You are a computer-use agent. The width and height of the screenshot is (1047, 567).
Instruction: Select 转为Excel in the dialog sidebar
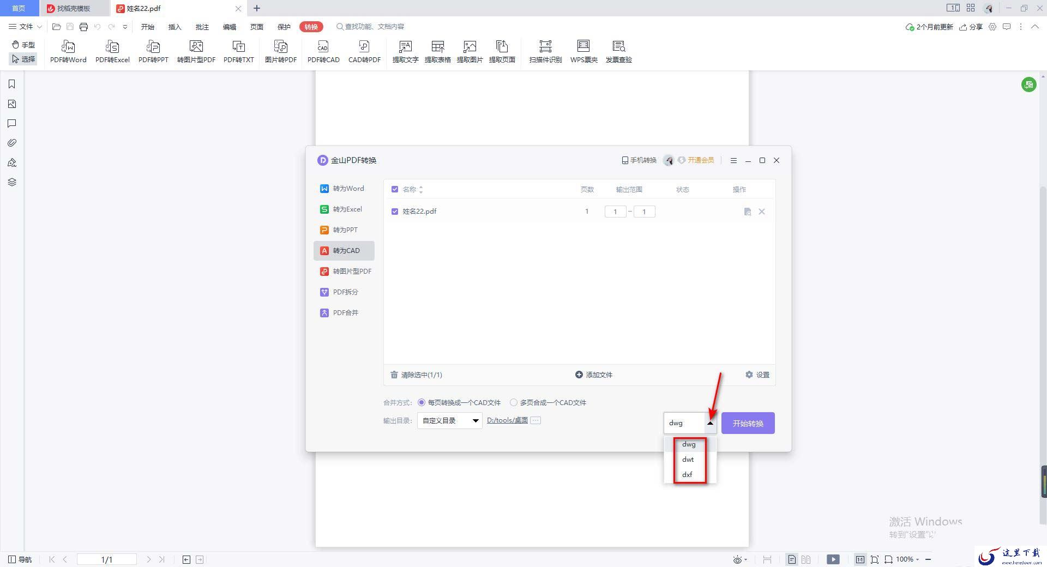pos(344,209)
